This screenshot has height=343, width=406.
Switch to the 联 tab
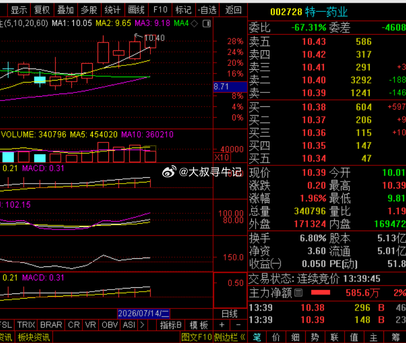pos(334,337)
